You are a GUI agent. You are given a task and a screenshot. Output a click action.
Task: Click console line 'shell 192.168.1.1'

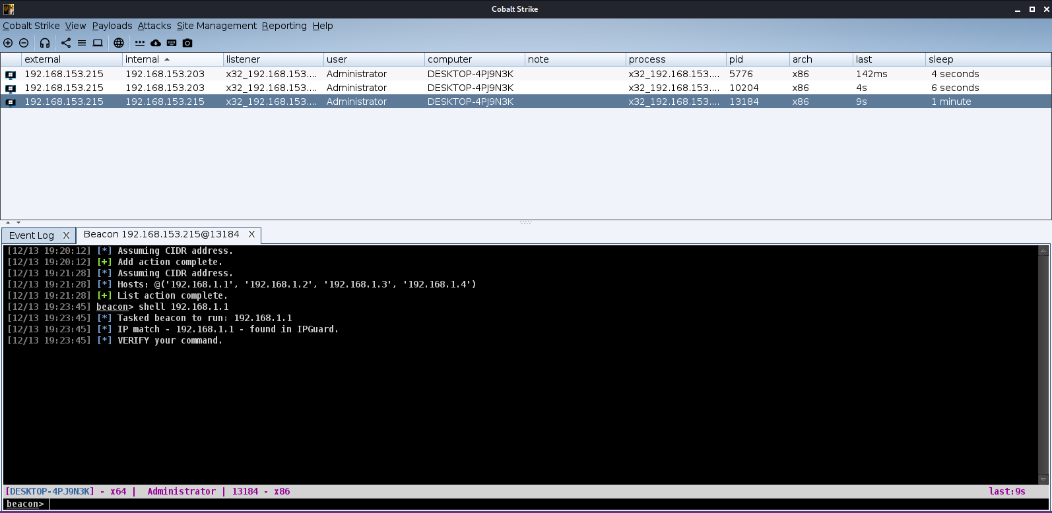click(183, 307)
